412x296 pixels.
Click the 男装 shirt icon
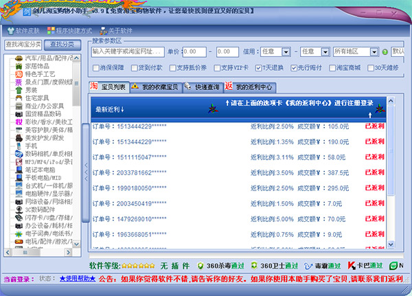click(x=19, y=90)
